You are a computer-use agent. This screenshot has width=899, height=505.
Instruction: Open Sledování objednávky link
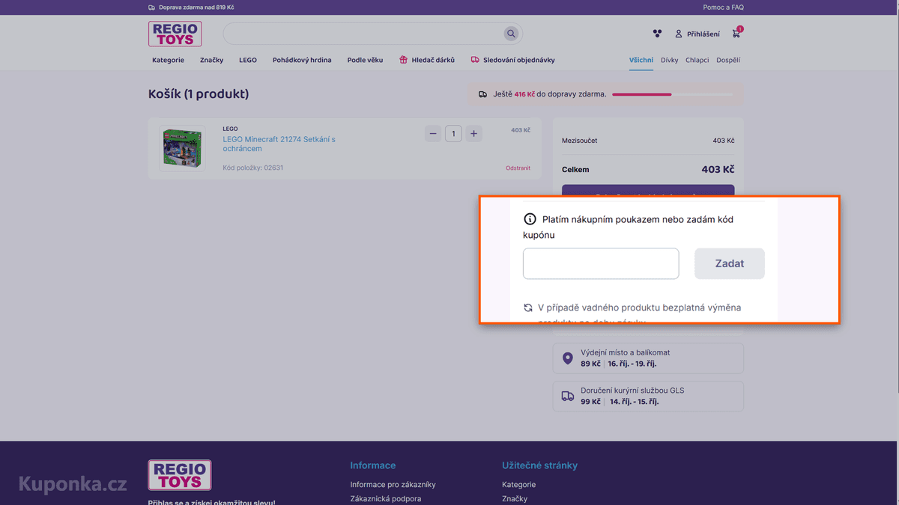[519, 60]
